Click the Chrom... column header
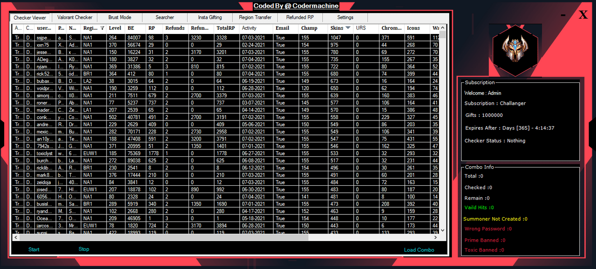Viewport: 596px width, 269px height. pyautogui.click(x=393, y=28)
